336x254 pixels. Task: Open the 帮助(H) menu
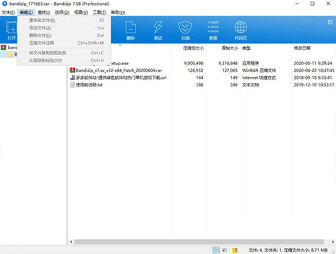pos(117,12)
